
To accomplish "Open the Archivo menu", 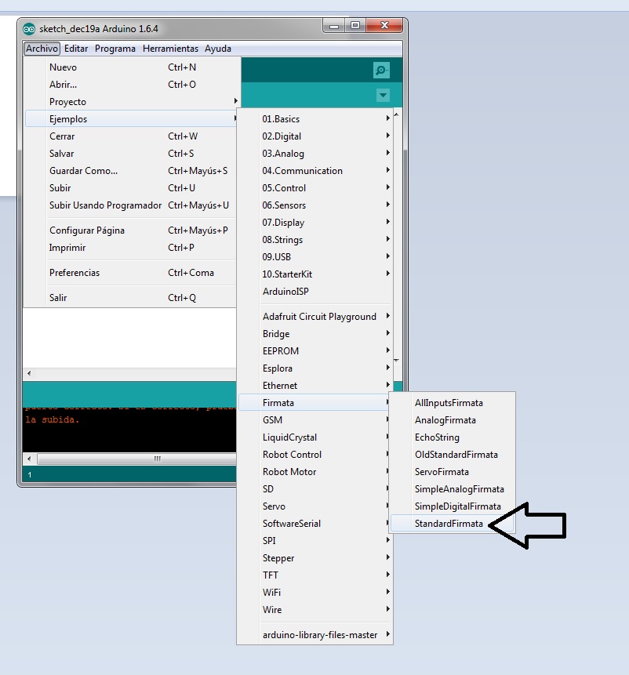I will click(42, 49).
